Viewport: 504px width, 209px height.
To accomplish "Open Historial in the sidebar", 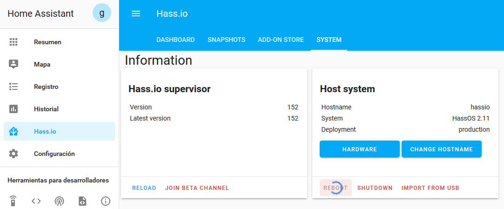I will pyautogui.click(x=59, y=109).
